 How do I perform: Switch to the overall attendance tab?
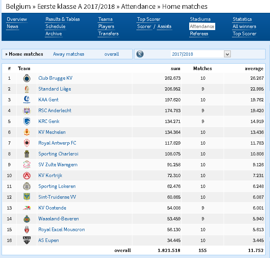point(112,54)
